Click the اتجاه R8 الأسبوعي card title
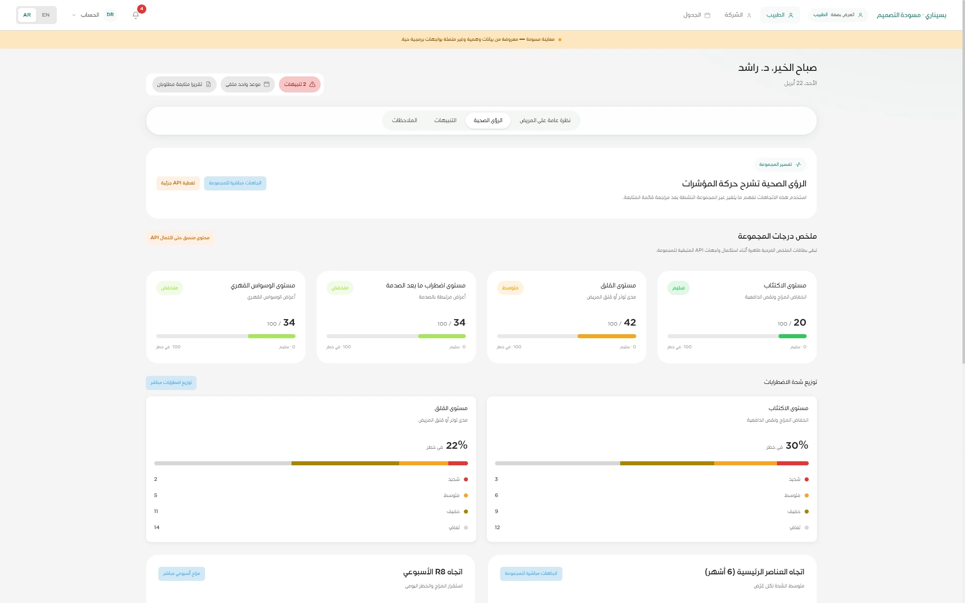The width and height of the screenshot is (965, 603). [x=433, y=572]
